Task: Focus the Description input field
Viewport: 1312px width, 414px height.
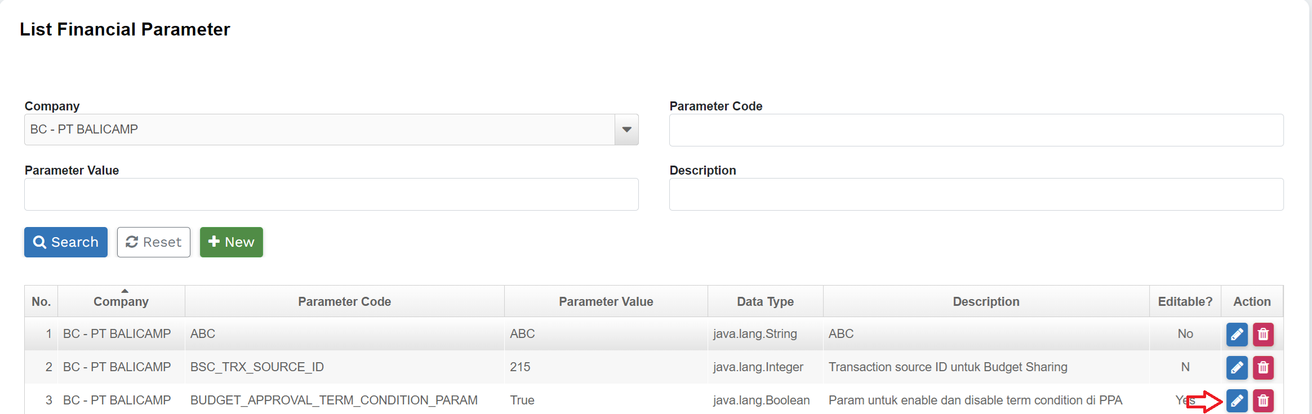Action: tap(976, 194)
